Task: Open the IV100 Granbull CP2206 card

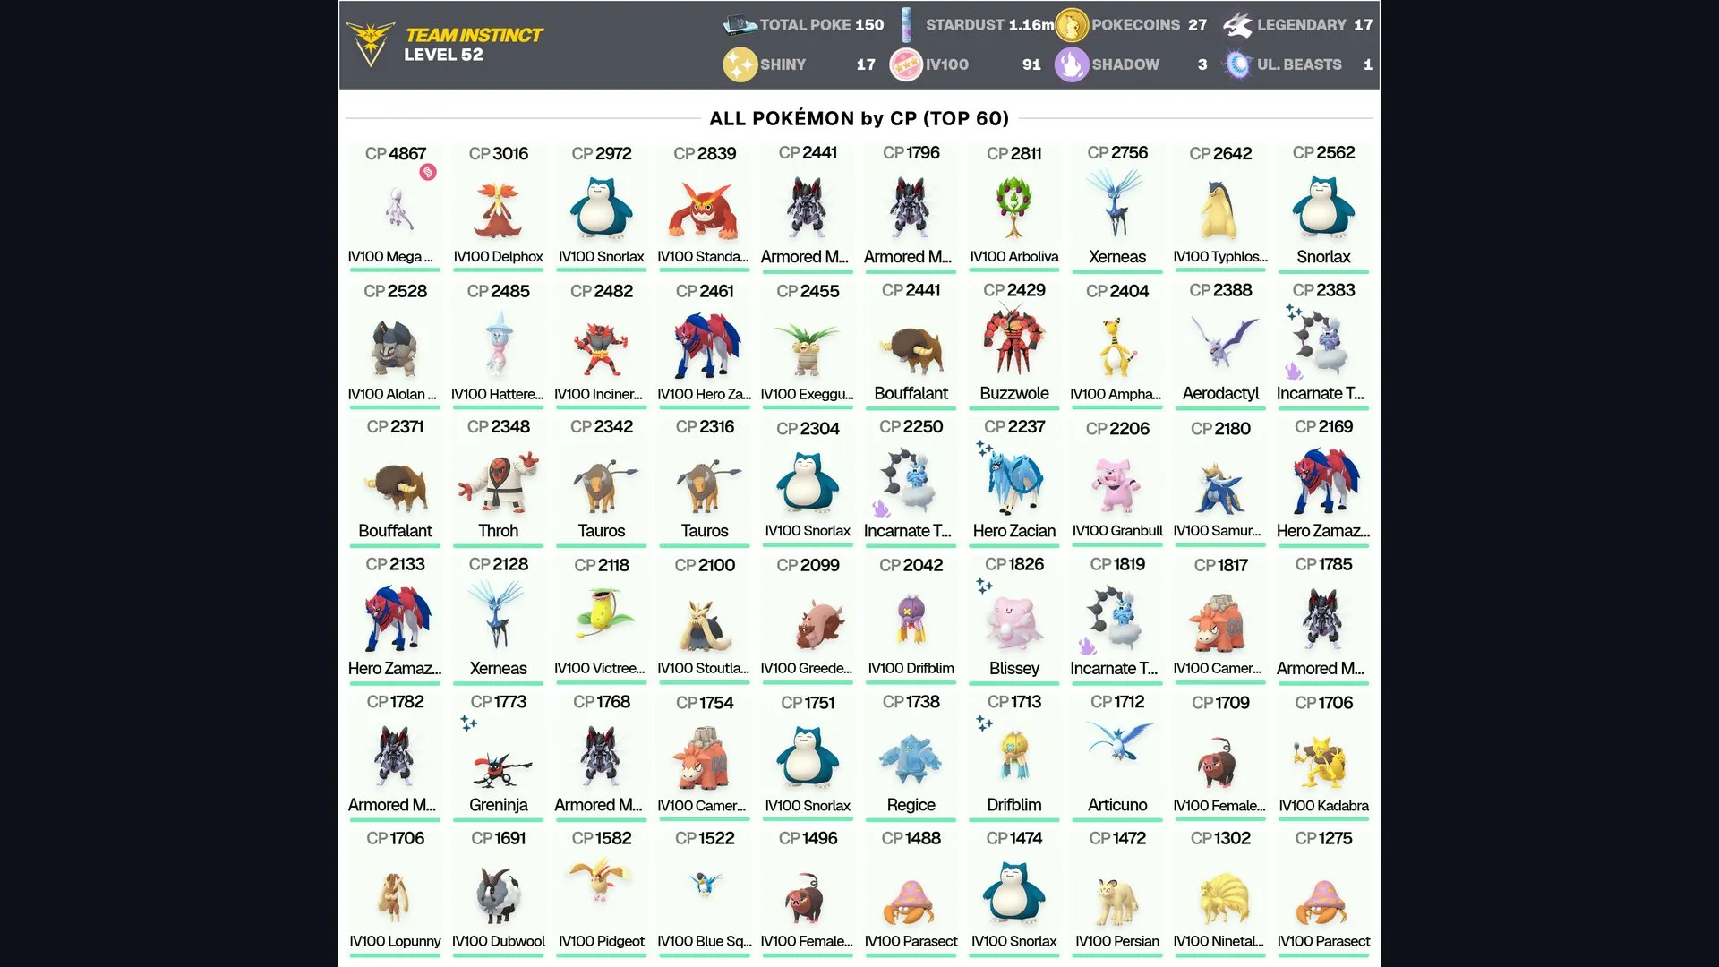Action: [1117, 482]
